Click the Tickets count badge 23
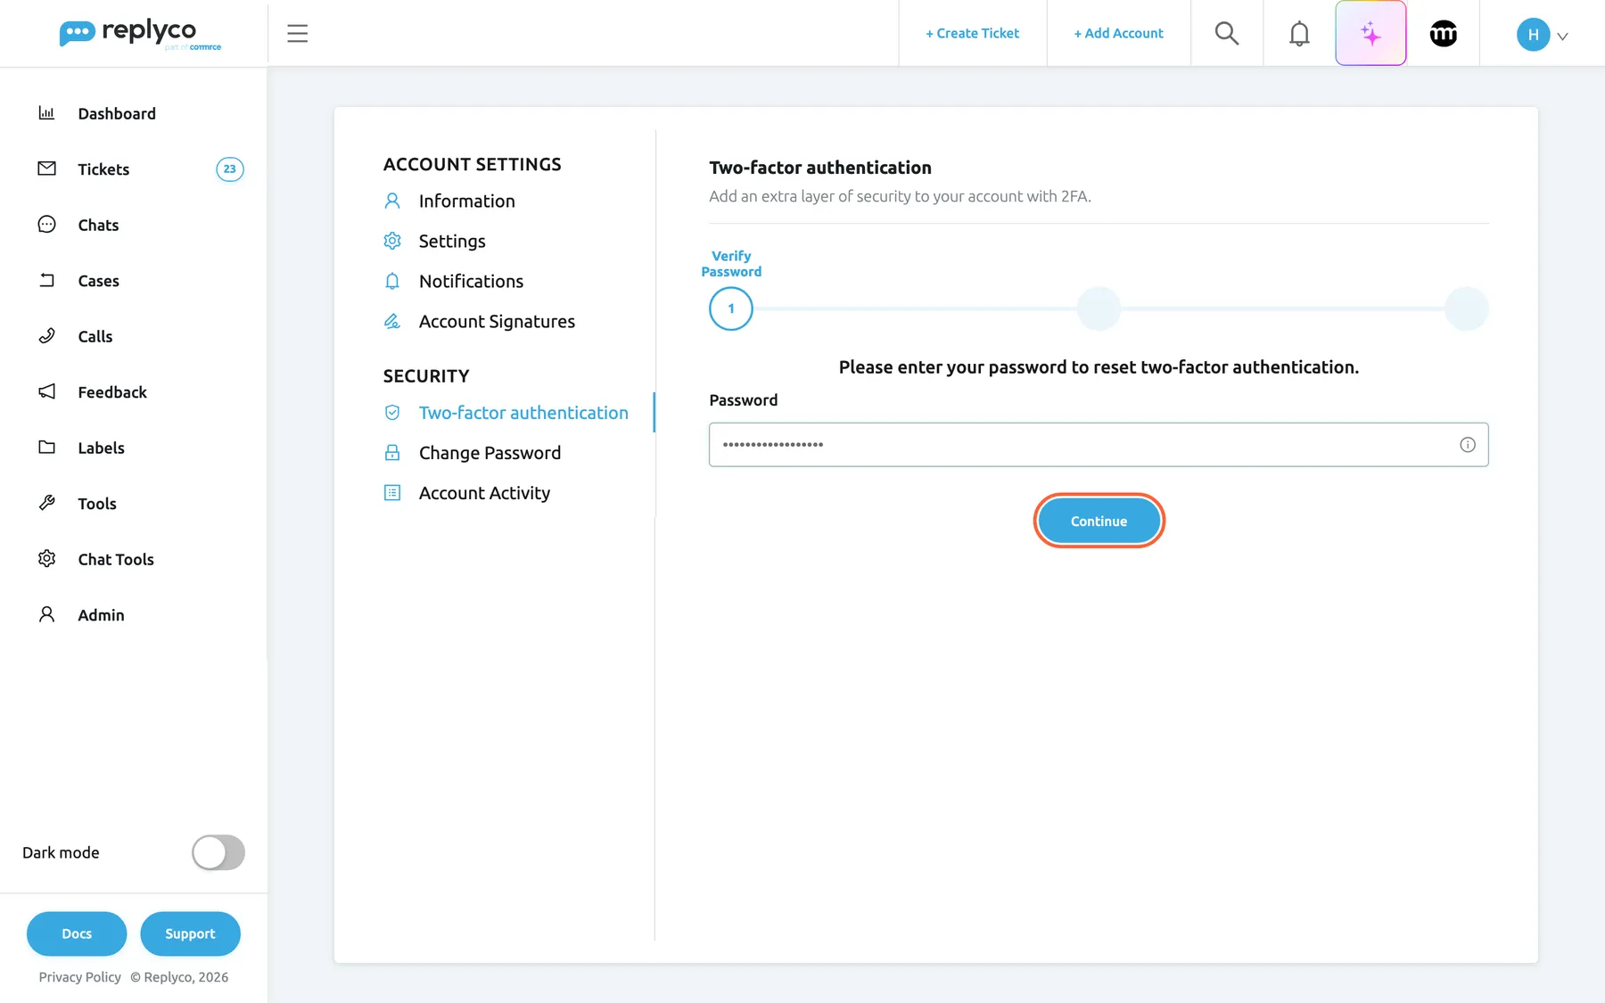 [x=230, y=169]
